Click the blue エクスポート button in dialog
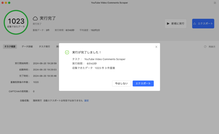Screen dimensions: 219x134 [x=143, y=83]
